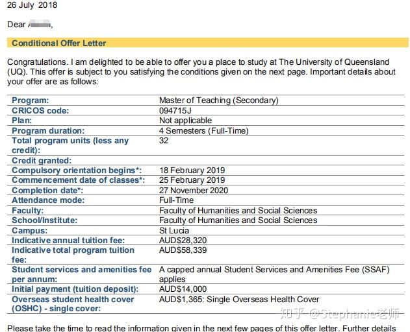This screenshot has height=332, width=410.
Task: Click the 'Full-Time' attendance mode value
Action: pyautogui.click(x=176, y=200)
